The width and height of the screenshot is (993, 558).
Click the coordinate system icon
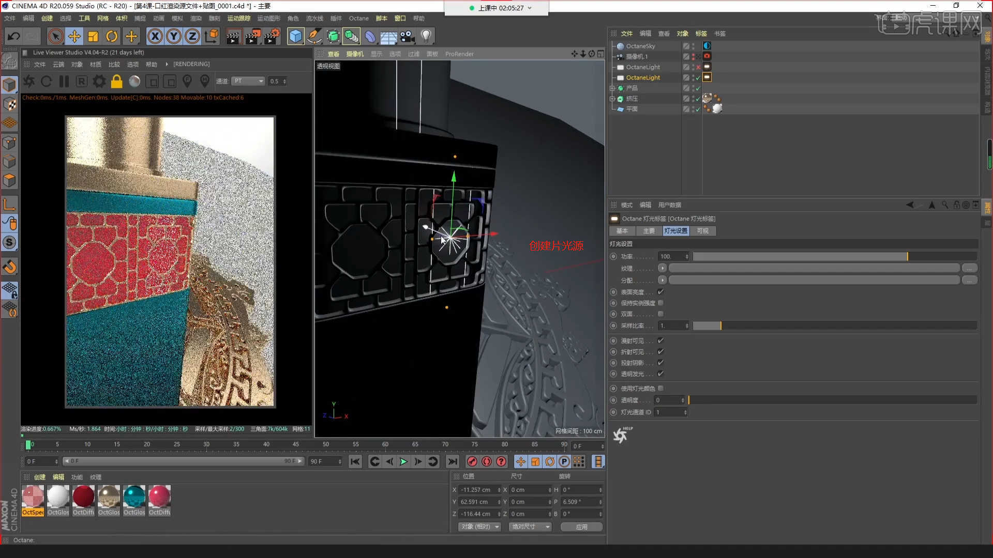[212, 36]
